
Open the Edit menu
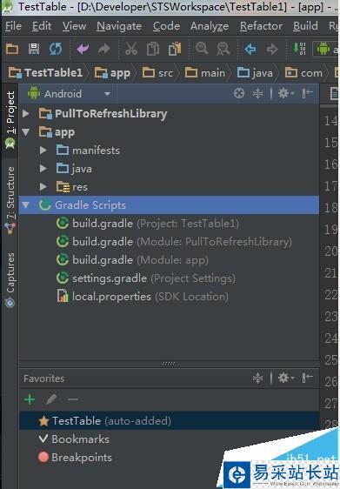[x=42, y=26]
